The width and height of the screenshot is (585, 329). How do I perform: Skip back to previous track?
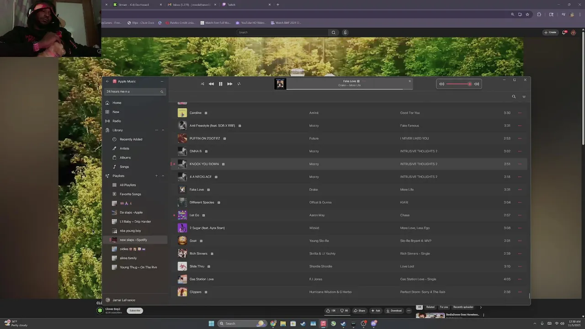click(211, 84)
